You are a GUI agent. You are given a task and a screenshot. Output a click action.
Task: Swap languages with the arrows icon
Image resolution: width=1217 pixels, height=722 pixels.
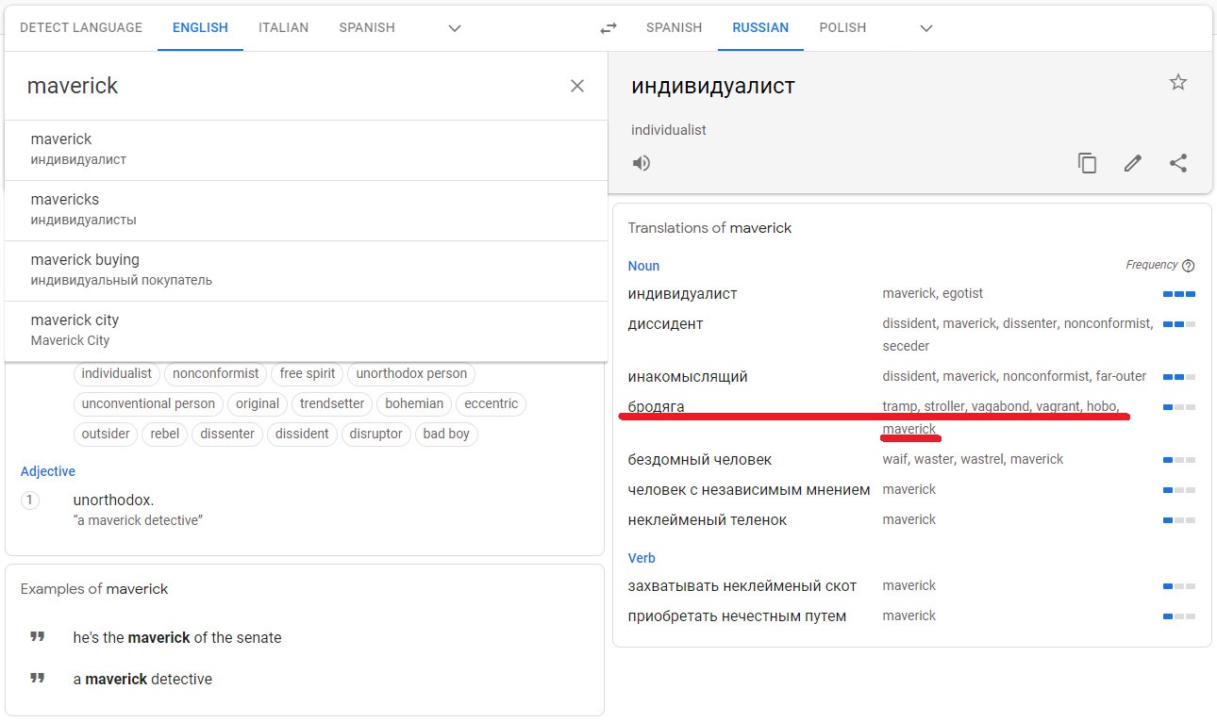608,28
